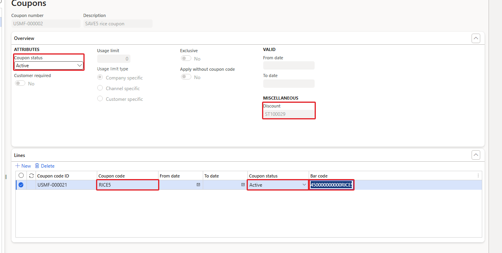Select the Customer specific usage limit type
Image resolution: width=502 pixels, height=253 pixels.
pos(100,99)
